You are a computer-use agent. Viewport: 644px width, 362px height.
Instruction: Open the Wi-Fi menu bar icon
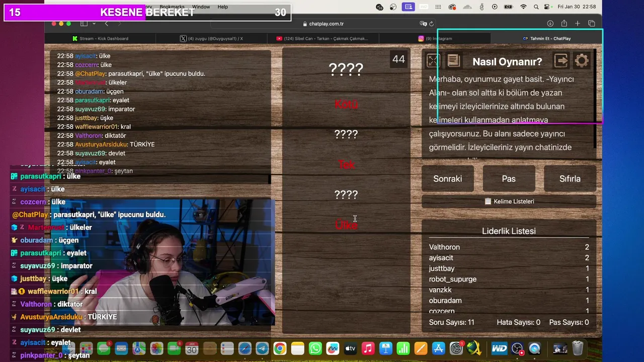pos(523,7)
